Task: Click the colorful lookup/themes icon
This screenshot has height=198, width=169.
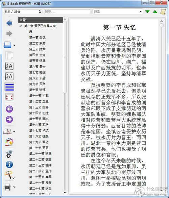Action: pos(9,142)
